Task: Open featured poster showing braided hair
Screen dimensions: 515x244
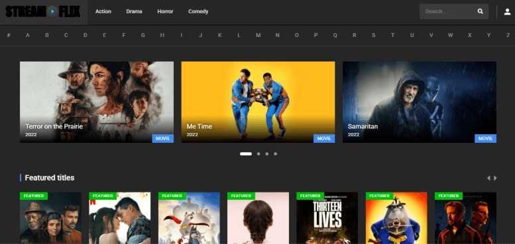Action: (258, 218)
